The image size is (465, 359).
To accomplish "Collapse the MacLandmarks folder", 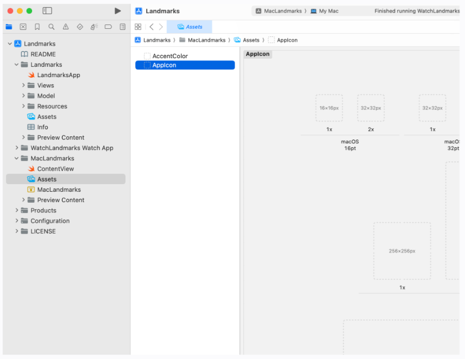I will coord(17,158).
